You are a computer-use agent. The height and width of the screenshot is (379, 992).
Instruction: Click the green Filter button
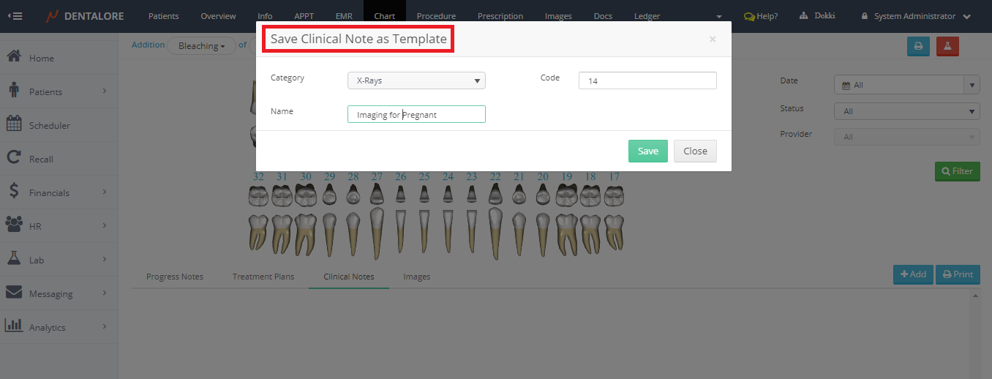point(957,171)
